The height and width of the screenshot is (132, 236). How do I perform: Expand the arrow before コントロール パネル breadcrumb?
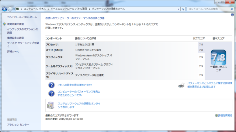[21, 9]
